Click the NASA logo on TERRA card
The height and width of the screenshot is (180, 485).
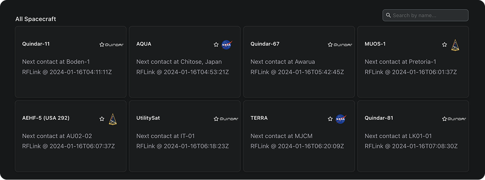click(340, 119)
